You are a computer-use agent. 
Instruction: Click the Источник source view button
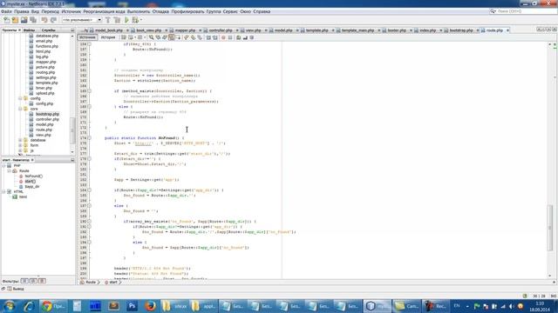tap(87, 37)
